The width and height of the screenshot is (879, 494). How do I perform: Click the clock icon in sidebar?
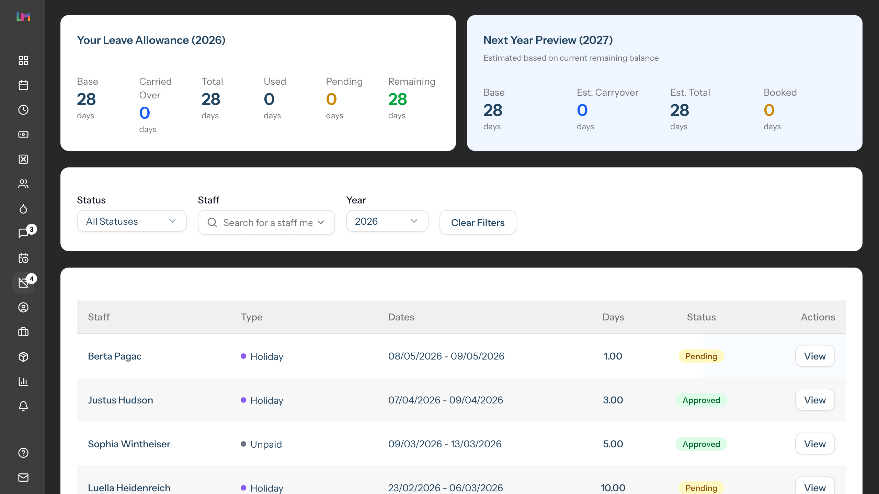coord(23,110)
